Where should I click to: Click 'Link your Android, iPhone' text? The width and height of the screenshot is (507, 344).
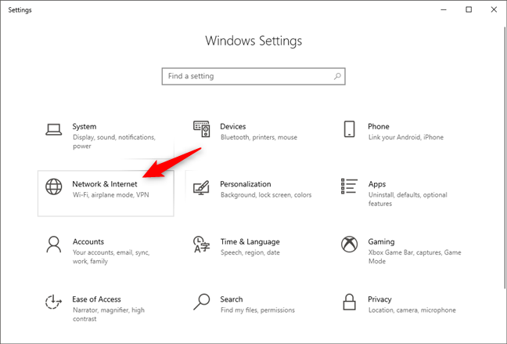(406, 137)
